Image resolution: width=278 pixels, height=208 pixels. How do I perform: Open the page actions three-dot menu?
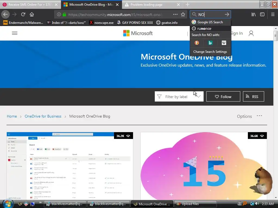pyautogui.click(x=175, y=15)
